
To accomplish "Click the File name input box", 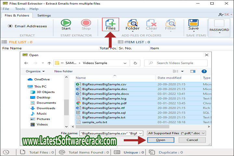I will pos(111,133).
